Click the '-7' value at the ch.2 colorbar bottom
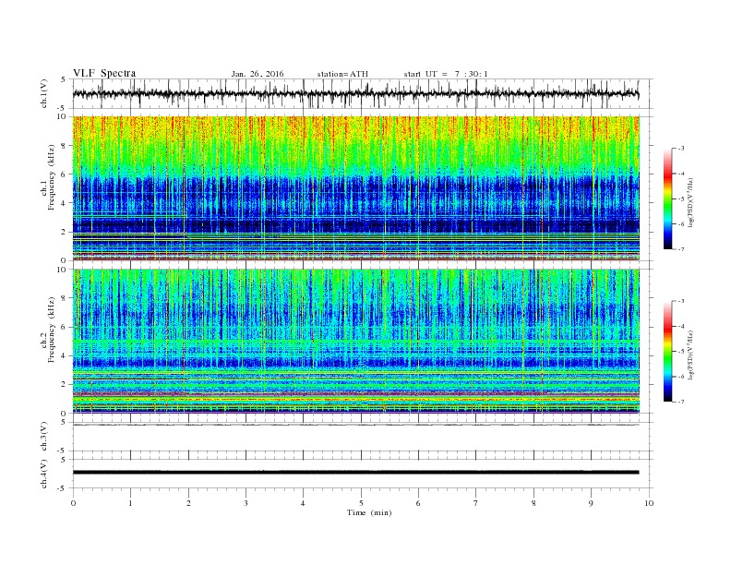Image resolution: width=731 pixels, height=565 pixels. [x=681, y=402]
